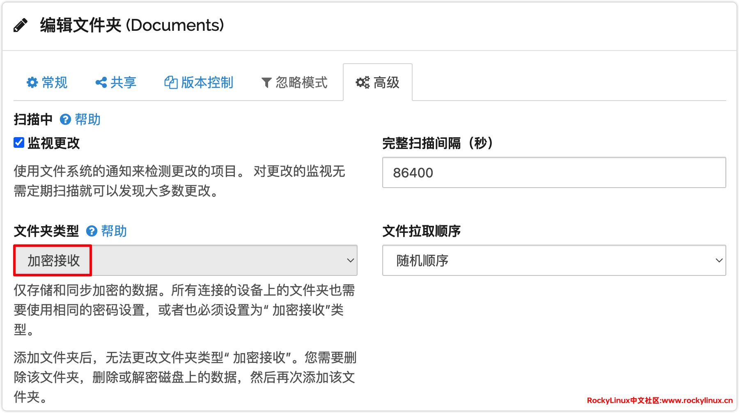Switch to the 版本控制 tab
The image size is (739, 413).
(207, 83)
